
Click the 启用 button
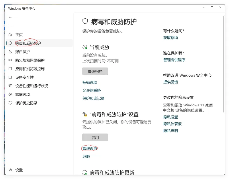95,138
